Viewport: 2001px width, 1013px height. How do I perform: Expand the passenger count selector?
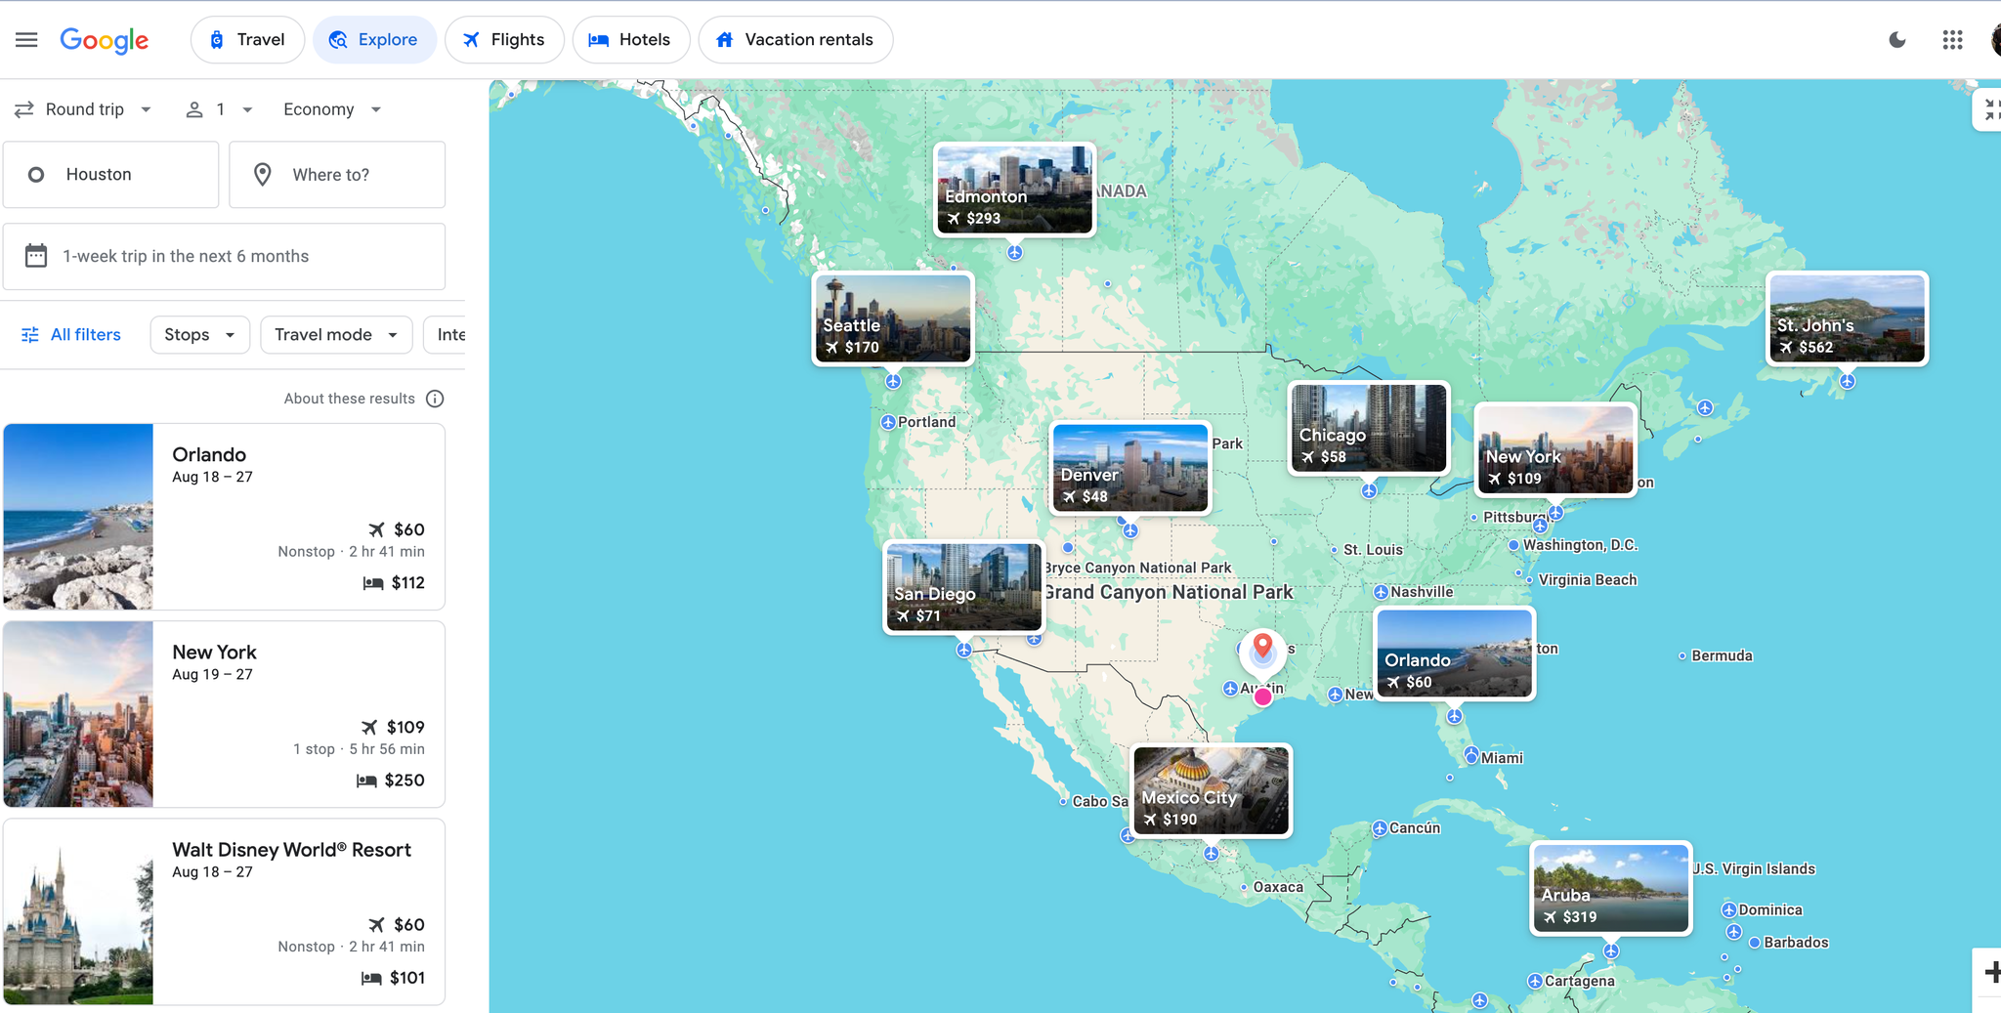click(219, 109)
